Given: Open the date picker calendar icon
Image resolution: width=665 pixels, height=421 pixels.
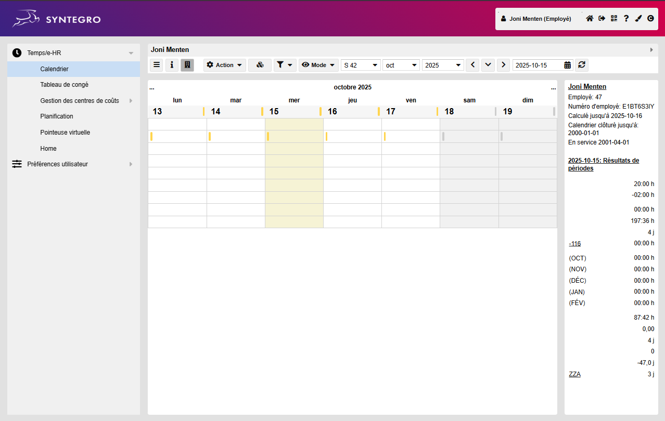Looking at the screenshot, I should coord(568,64).
